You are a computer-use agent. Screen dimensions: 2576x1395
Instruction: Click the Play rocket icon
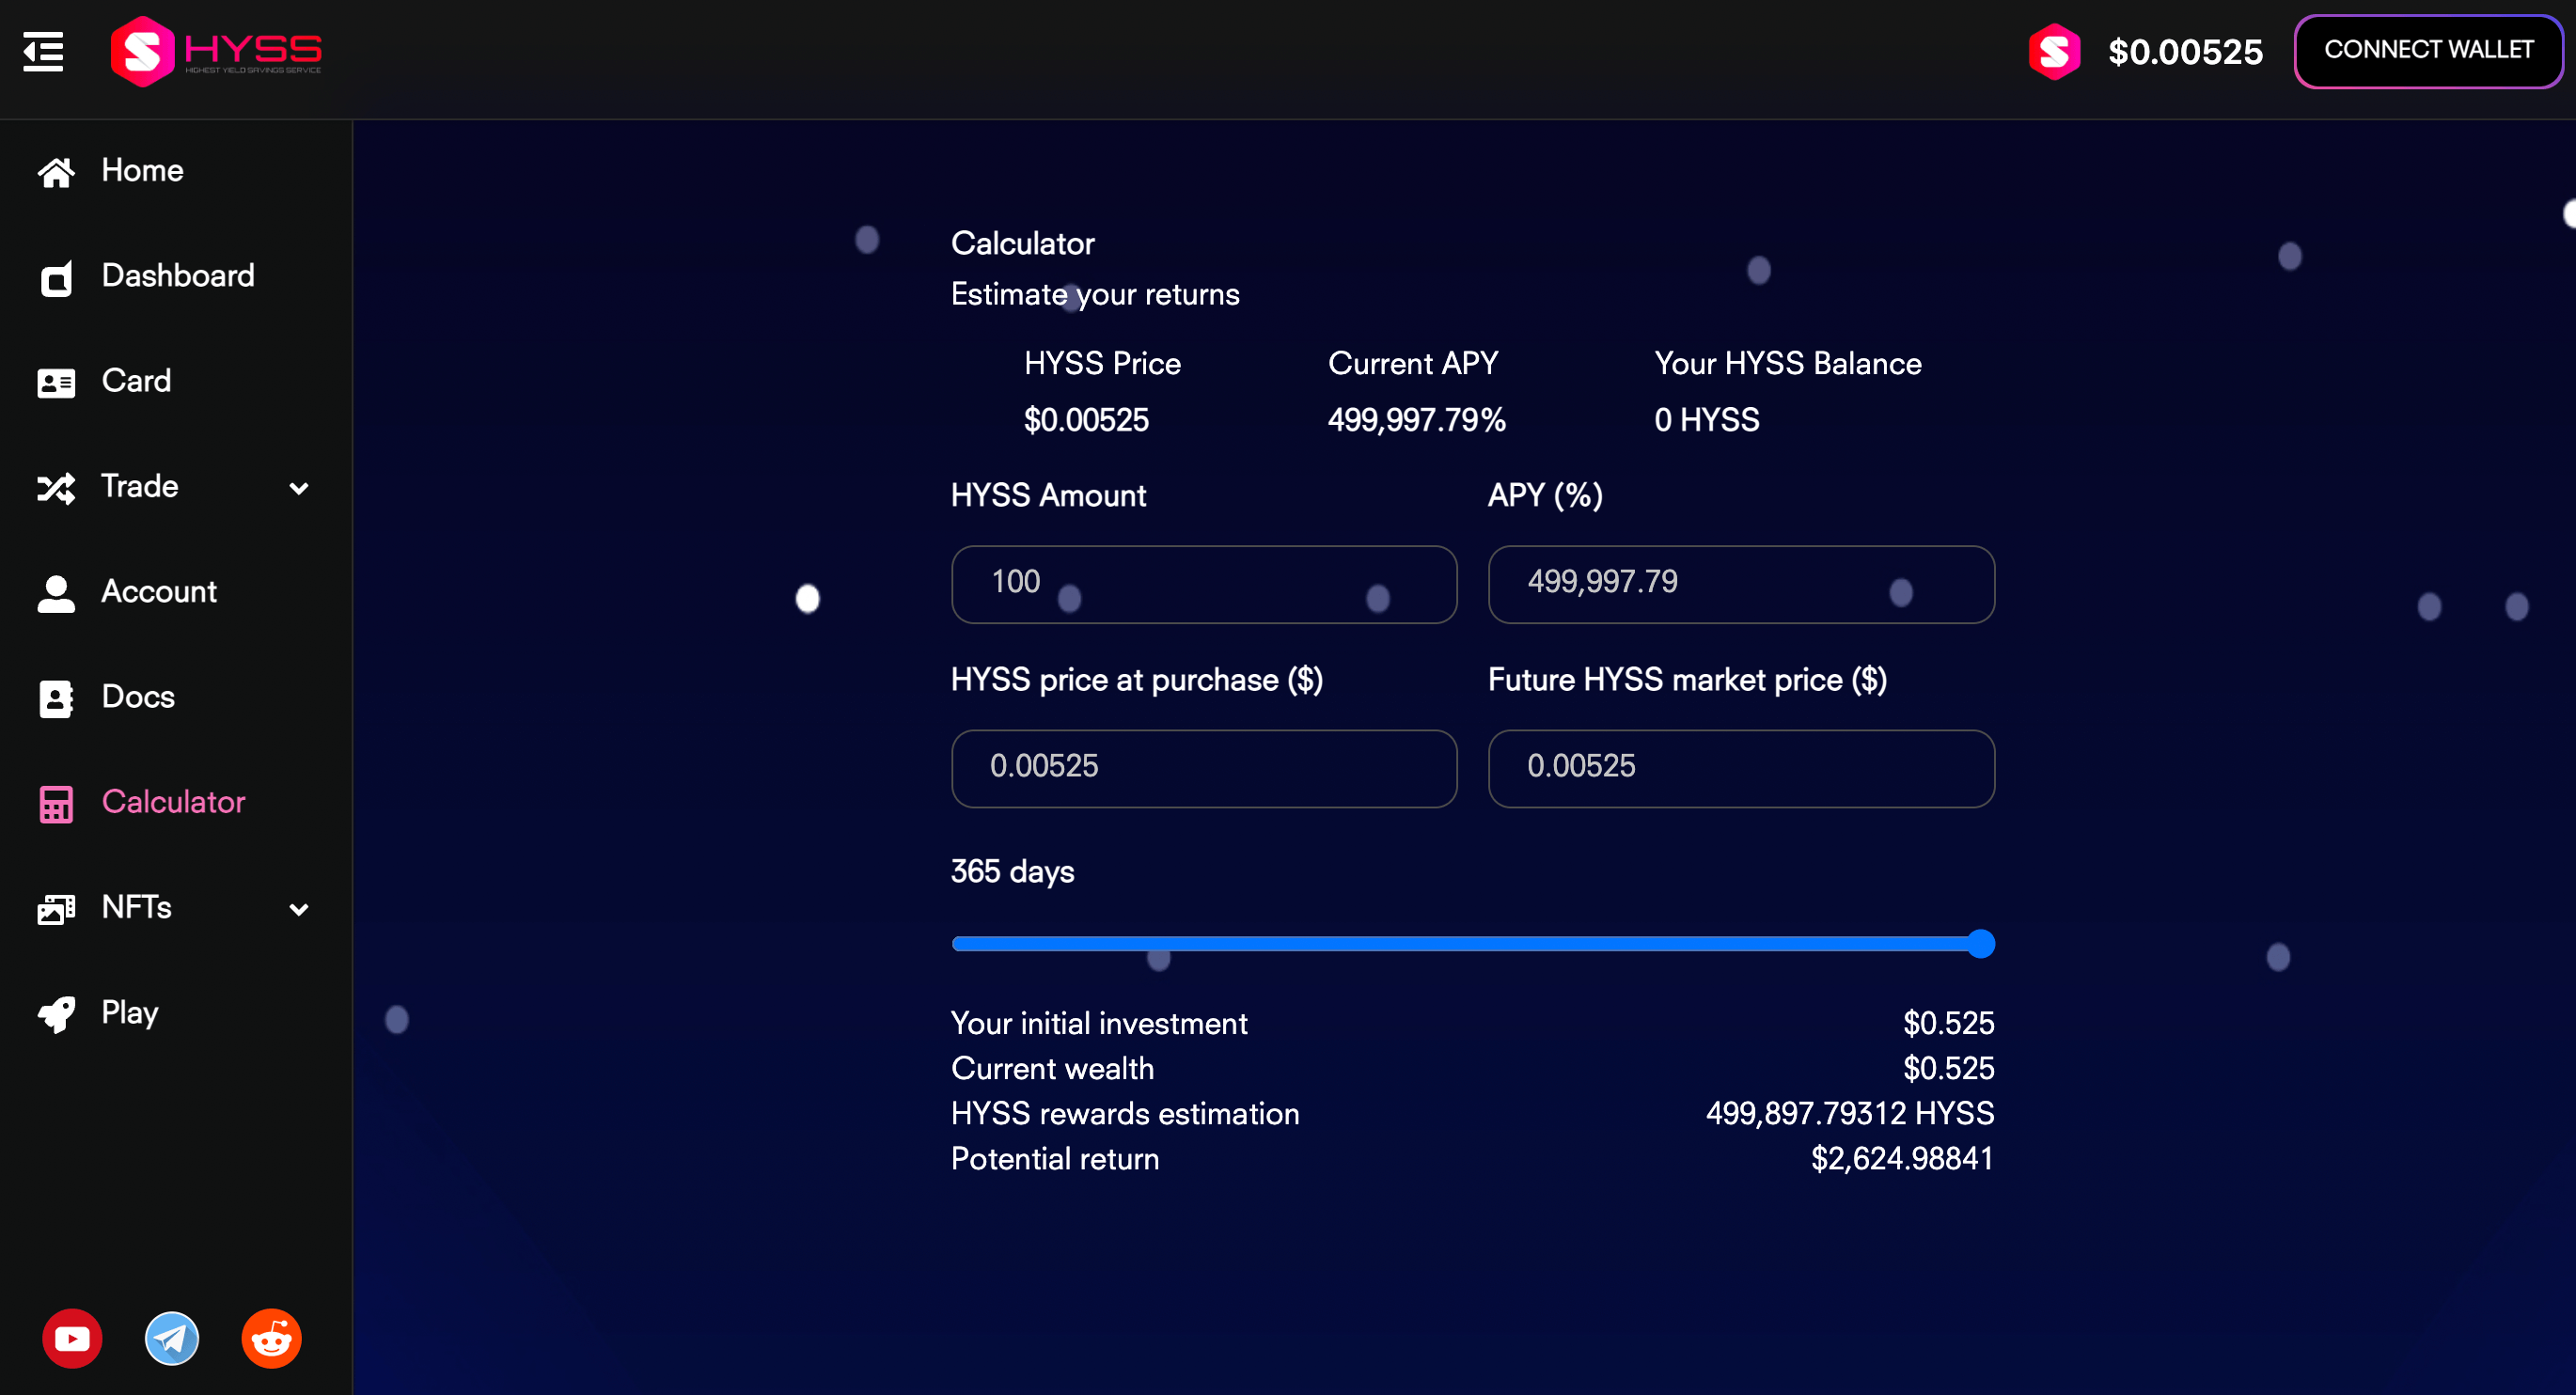(x=56, y=1015)
